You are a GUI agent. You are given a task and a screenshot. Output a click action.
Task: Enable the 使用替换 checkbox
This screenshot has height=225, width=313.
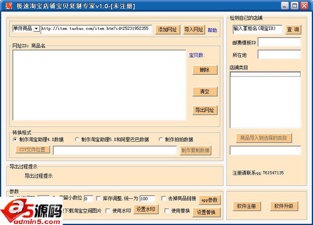point(167,211)
